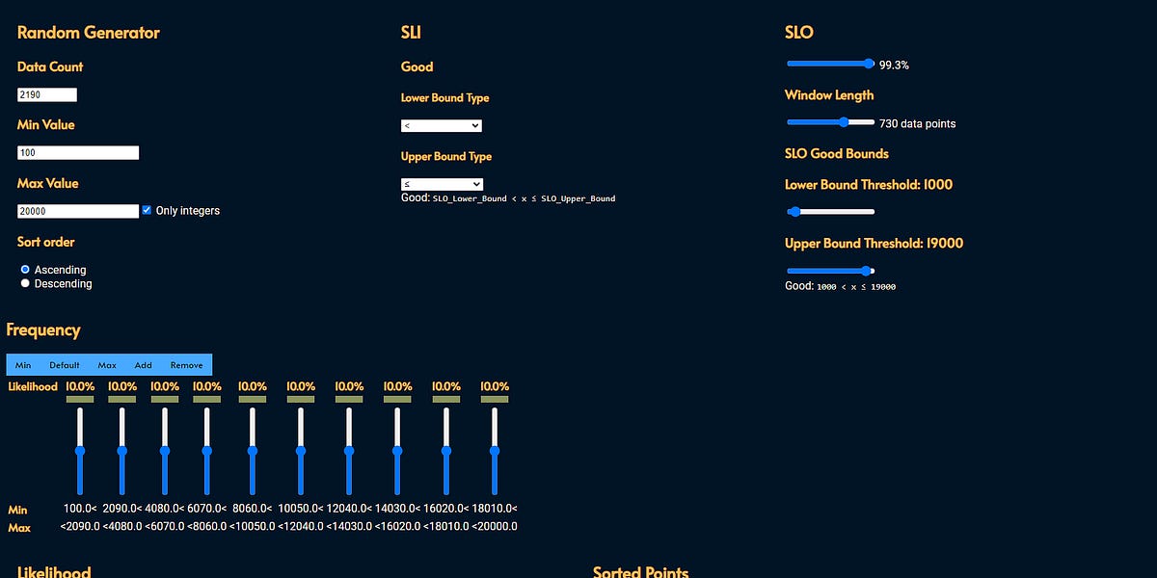
Task: Click the Default frequency button
Action: coord(65,365)
